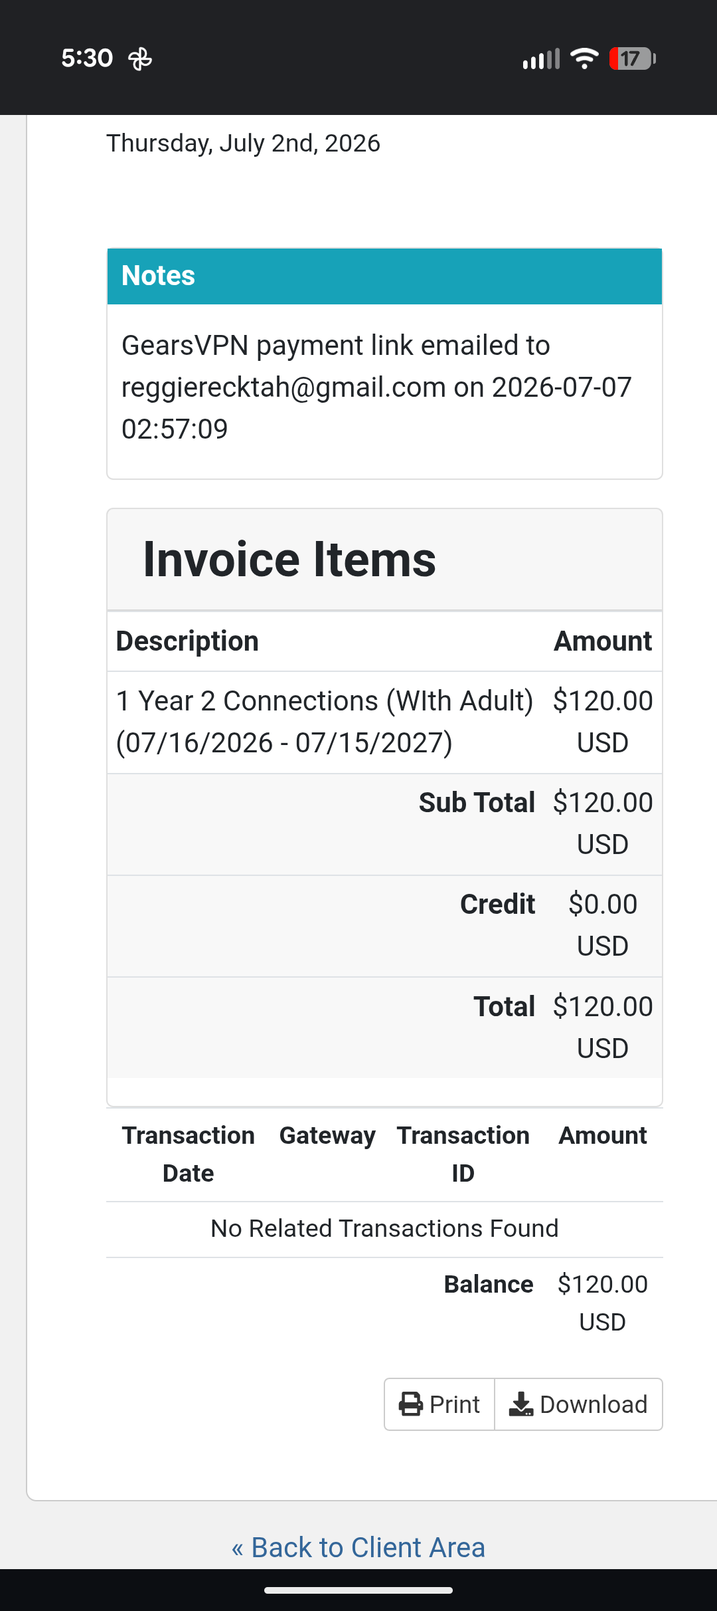Tap the fan-shaped icon beside the time
Viewport: 717px width, 1611px height.
click(x=140, y=59)
